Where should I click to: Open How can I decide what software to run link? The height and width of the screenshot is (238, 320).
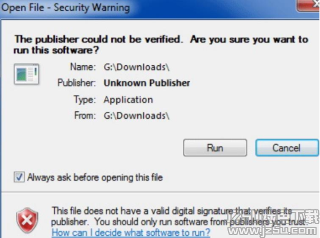tap(131, 232)
